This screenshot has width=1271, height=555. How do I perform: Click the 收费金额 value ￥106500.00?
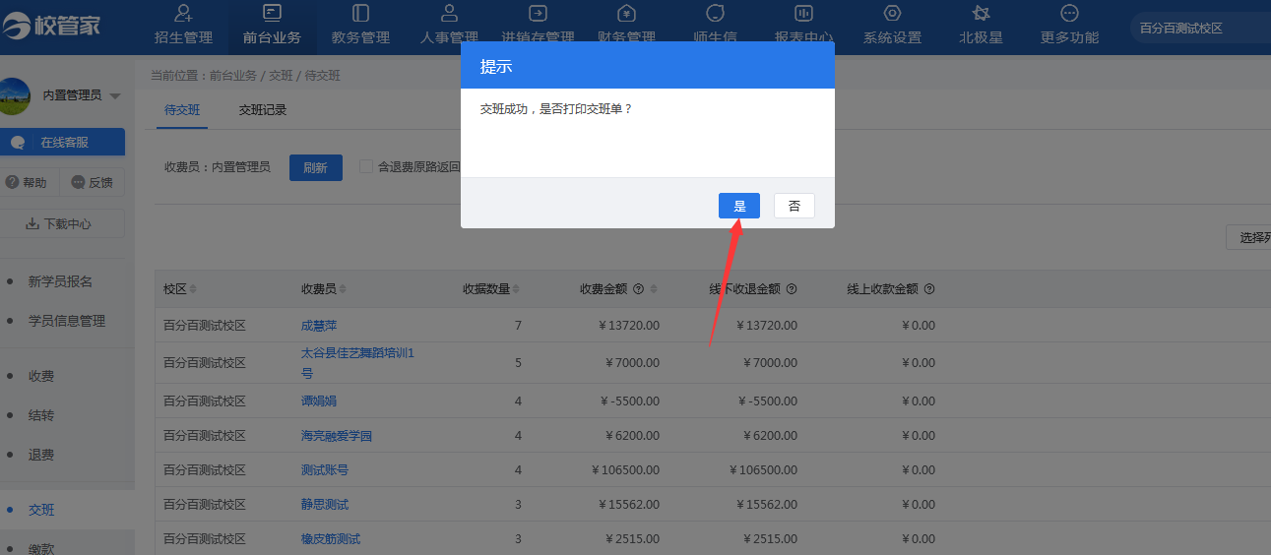[x=625, y=469]
